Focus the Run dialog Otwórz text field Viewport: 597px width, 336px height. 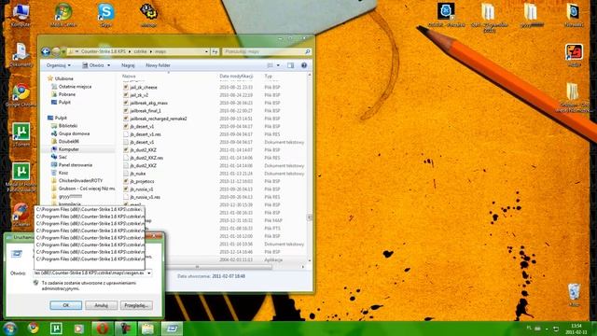(x=90, y=273)
